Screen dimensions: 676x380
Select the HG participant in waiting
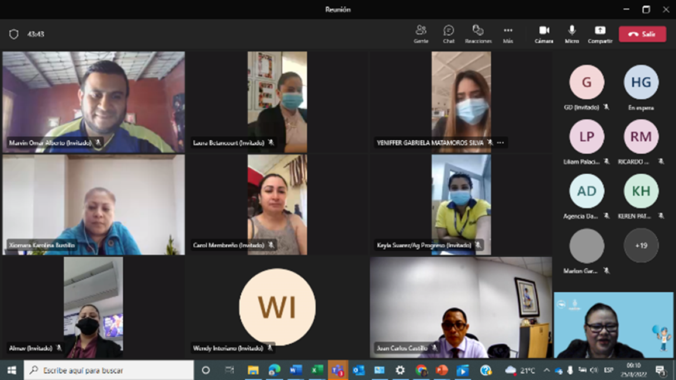(641, 82)
